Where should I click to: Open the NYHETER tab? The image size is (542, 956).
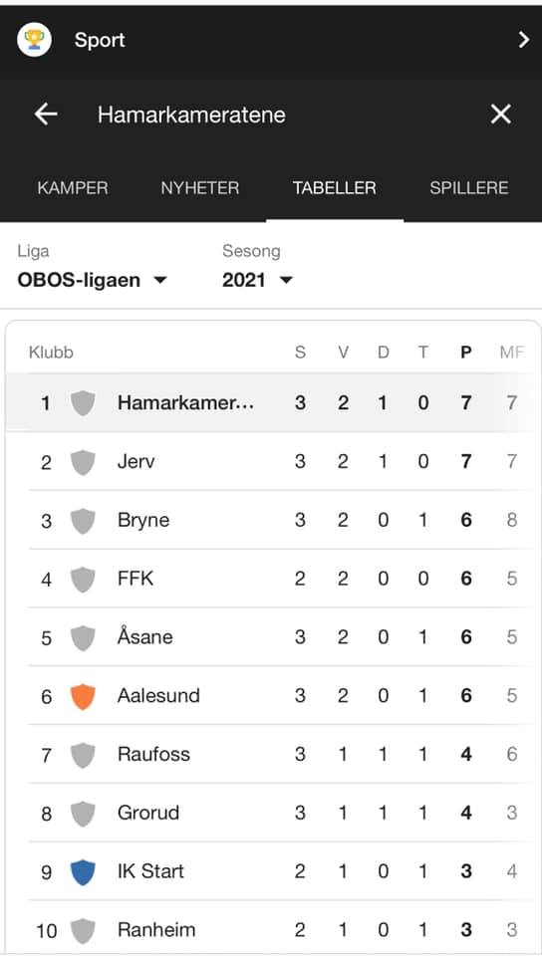[x=200, y=188]
